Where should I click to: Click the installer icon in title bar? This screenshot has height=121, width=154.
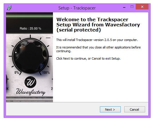coord(9,8)
